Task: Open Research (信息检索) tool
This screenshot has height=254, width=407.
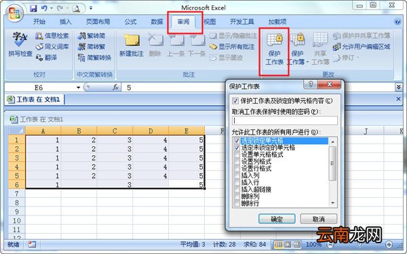Action: click(52, 36)
